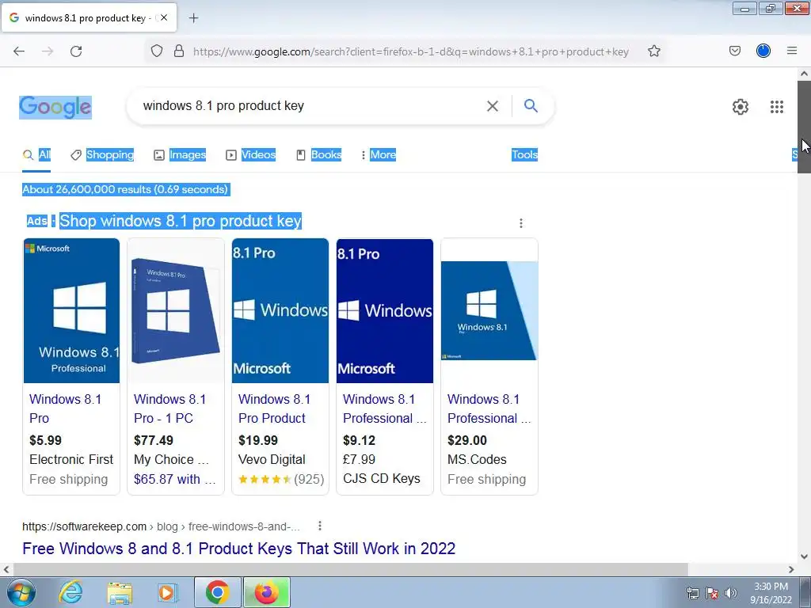Click the Electronic First product image
811x608 pixels.
click(x=71, y=310)
